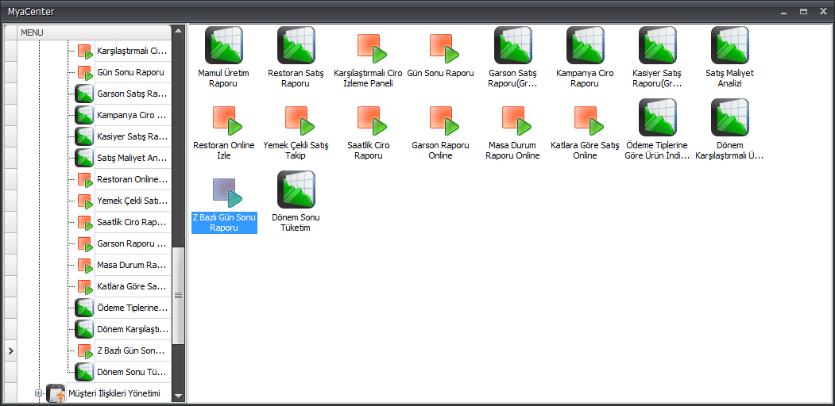Launch Restoran Online İzle icon
The width and height of the screenshot is (835, 406).
(x=227, y=121)
